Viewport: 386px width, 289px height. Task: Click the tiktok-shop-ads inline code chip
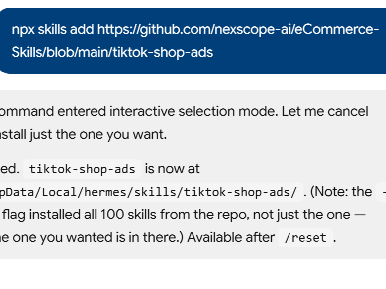pos(82,169)
